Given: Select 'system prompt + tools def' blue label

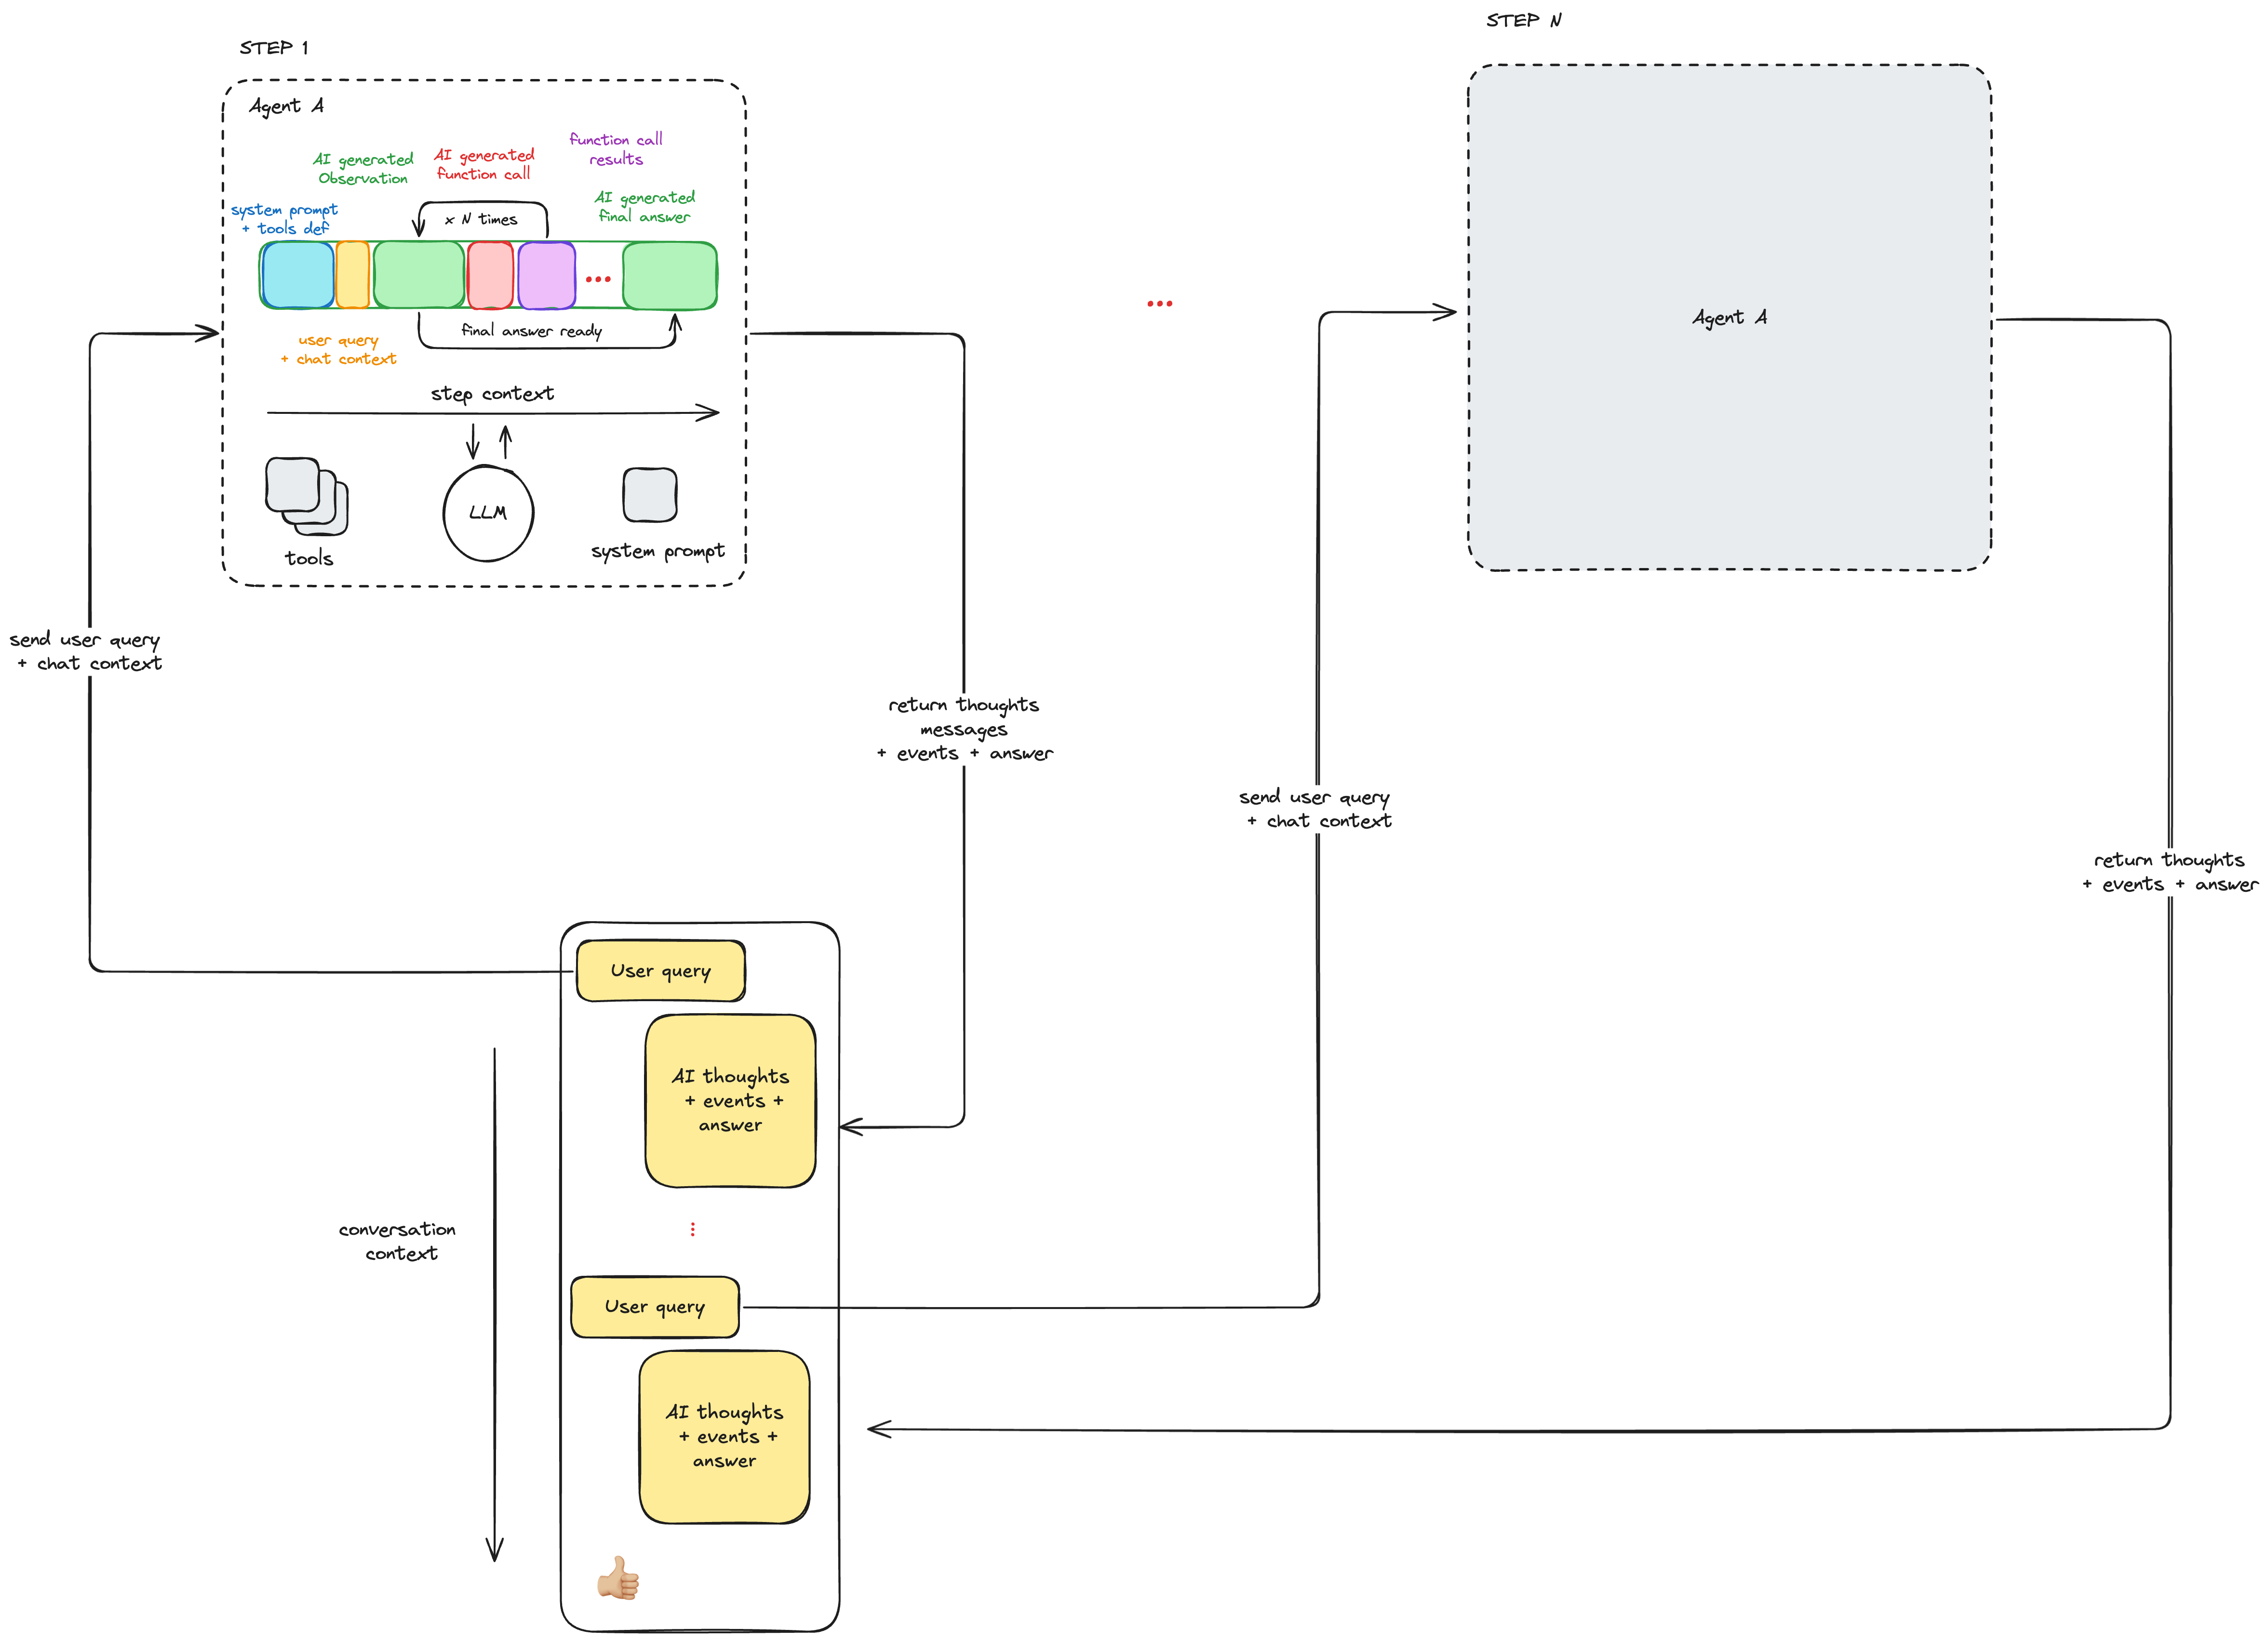Looking at the screenshot, I should (x=284, y=219).
